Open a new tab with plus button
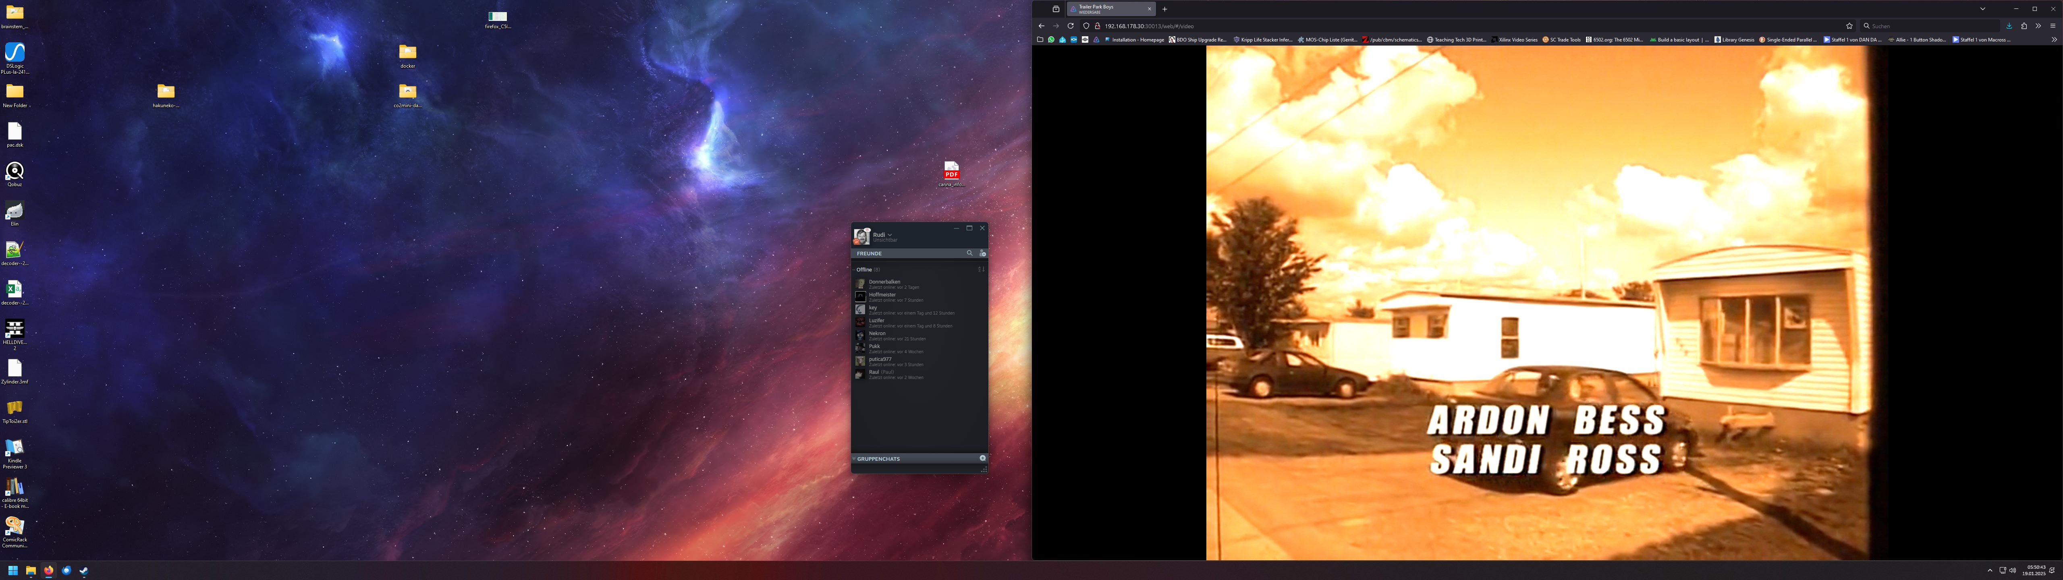This screenshot has width=2063, height=580. [1164, 9]
